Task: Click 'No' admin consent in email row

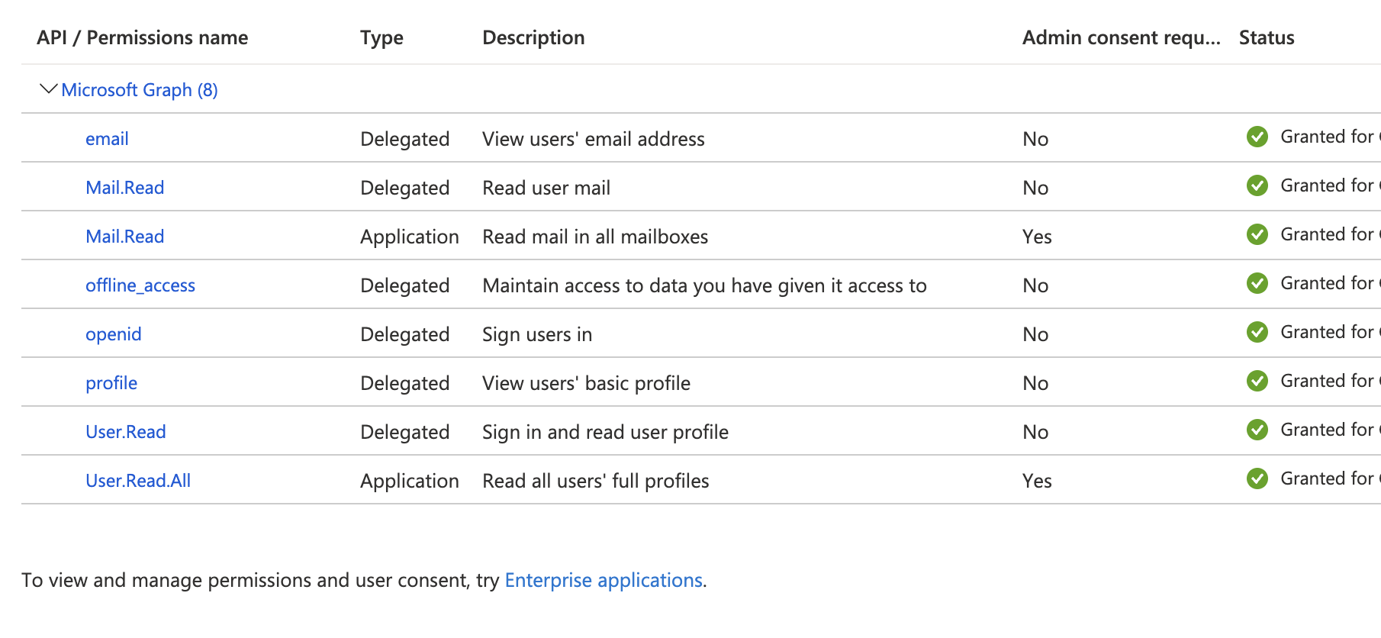Action: [1035, 139]
